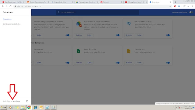Open the red AdBlock toolbar extension icon
Screen dimensions: 195x110
point(175,6)
